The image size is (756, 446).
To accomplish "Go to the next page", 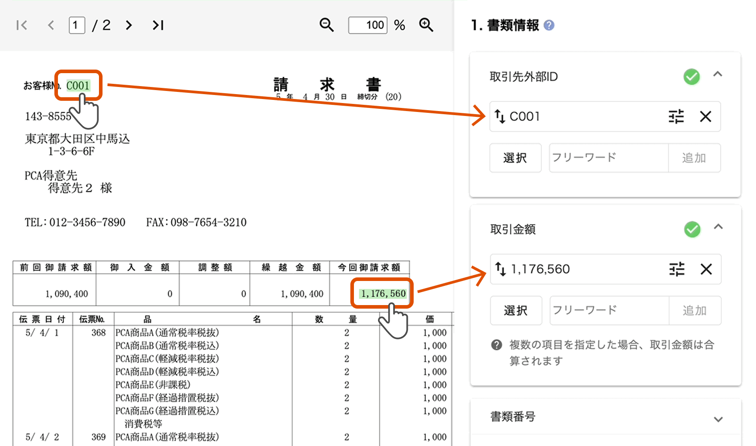I will [x=129, y=25].
